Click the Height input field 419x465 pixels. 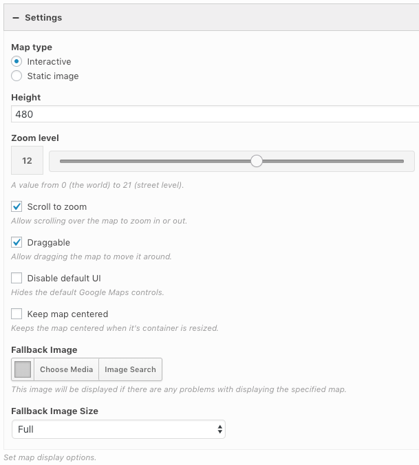(215, 114)
